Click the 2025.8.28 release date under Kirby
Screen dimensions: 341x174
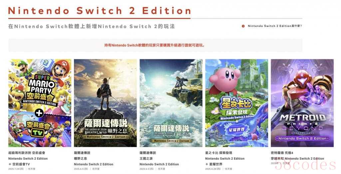click(x=213, y=169)
